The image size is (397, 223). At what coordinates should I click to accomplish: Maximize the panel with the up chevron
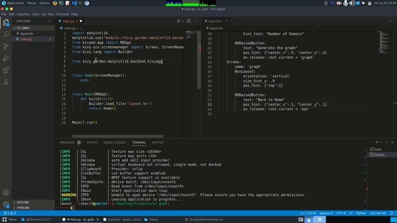click(386, 142)
